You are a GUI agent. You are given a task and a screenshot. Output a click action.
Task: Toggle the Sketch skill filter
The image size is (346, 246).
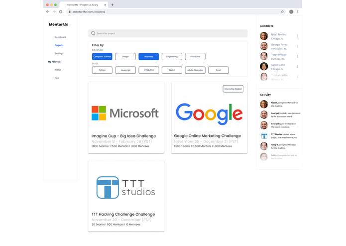pyautogui.click(x=172, y=70)
